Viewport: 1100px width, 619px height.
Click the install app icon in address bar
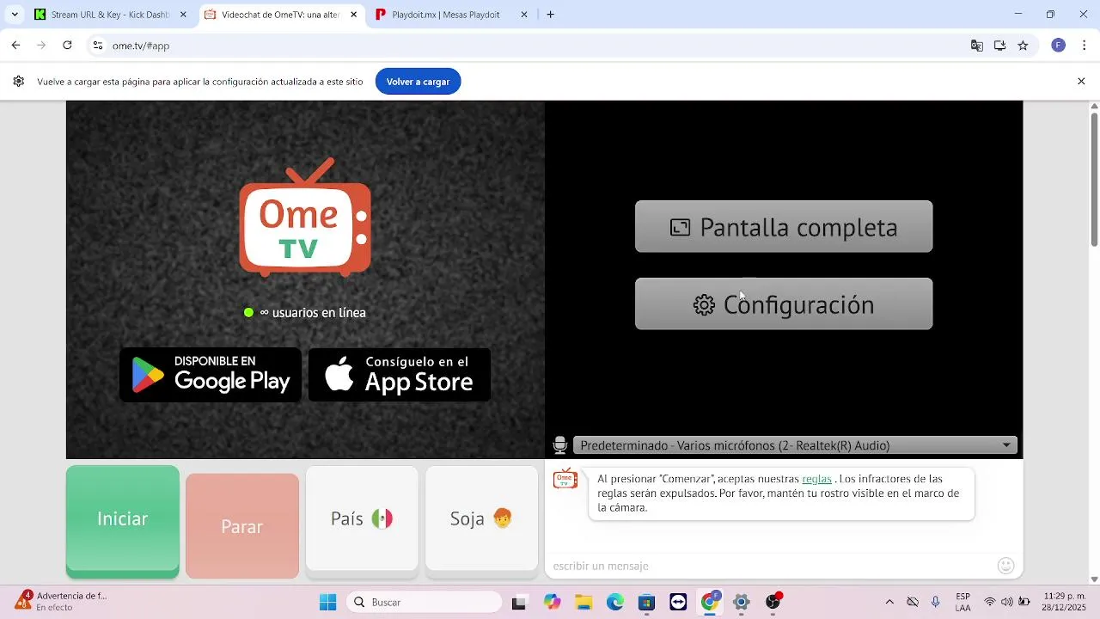click(x=1000, y=46)
